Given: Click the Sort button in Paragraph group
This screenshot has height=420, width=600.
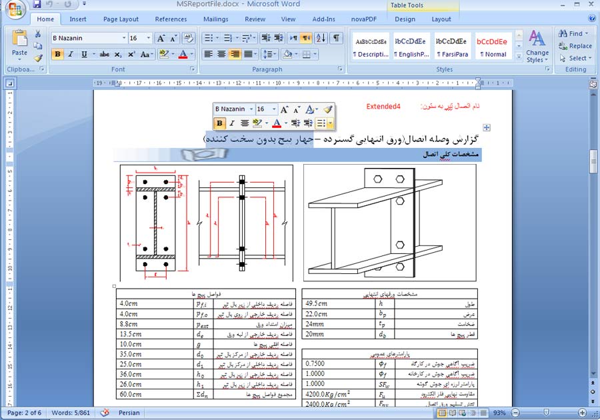Looking at the screenshot, I should click(321, 38).
